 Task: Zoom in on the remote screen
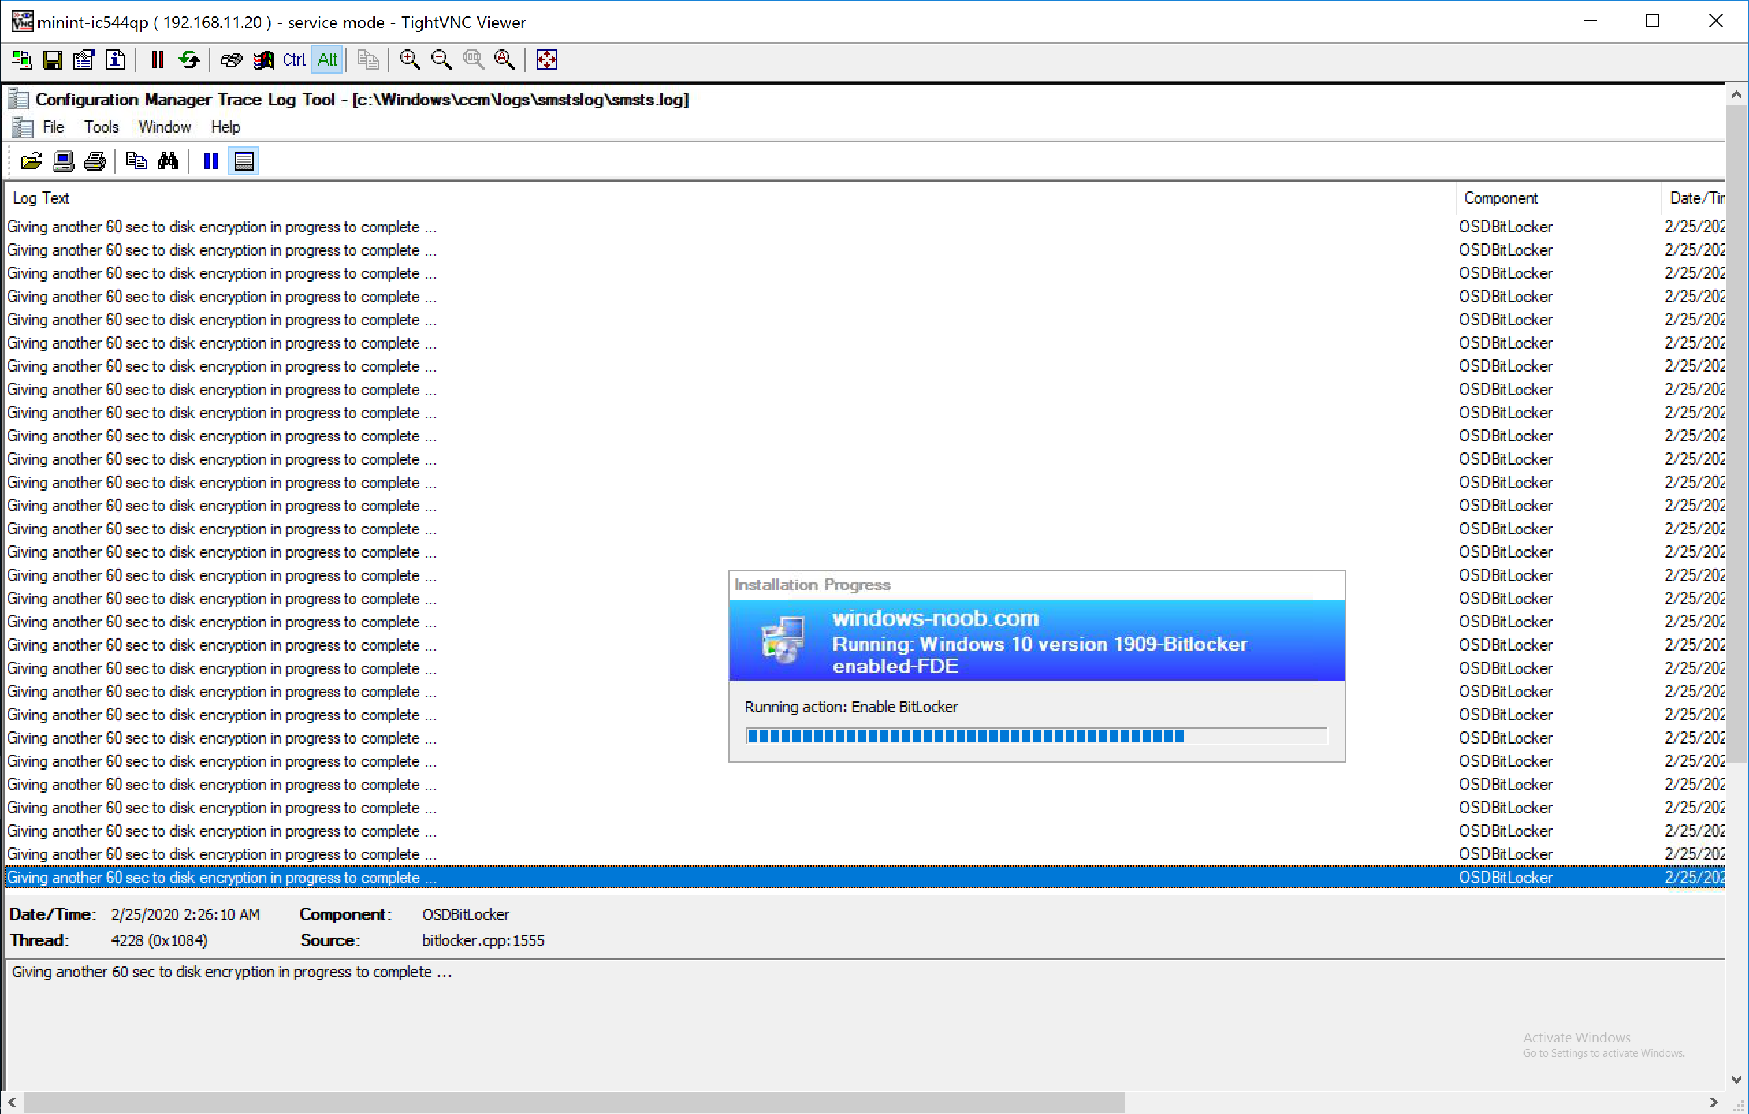coord(410,59)
